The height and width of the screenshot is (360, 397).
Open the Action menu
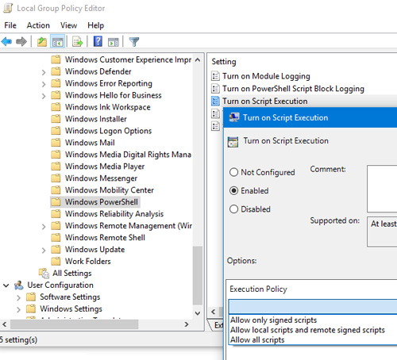coord(38,25)
